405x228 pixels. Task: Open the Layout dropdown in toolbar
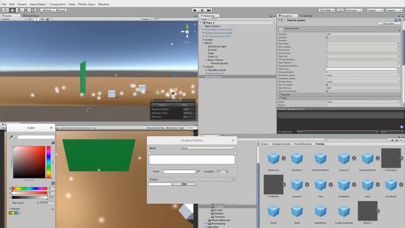click(x=394, y=10)
